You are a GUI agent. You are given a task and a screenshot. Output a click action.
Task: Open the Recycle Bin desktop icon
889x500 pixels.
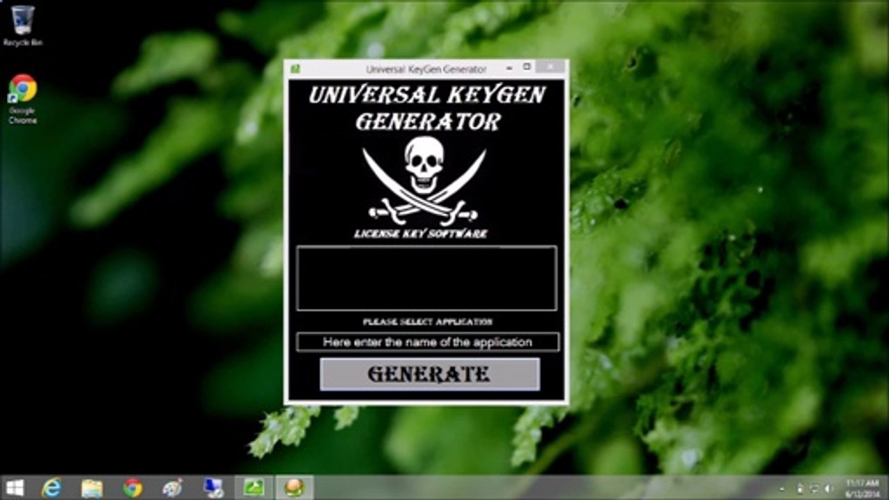[x=23, y=26]
